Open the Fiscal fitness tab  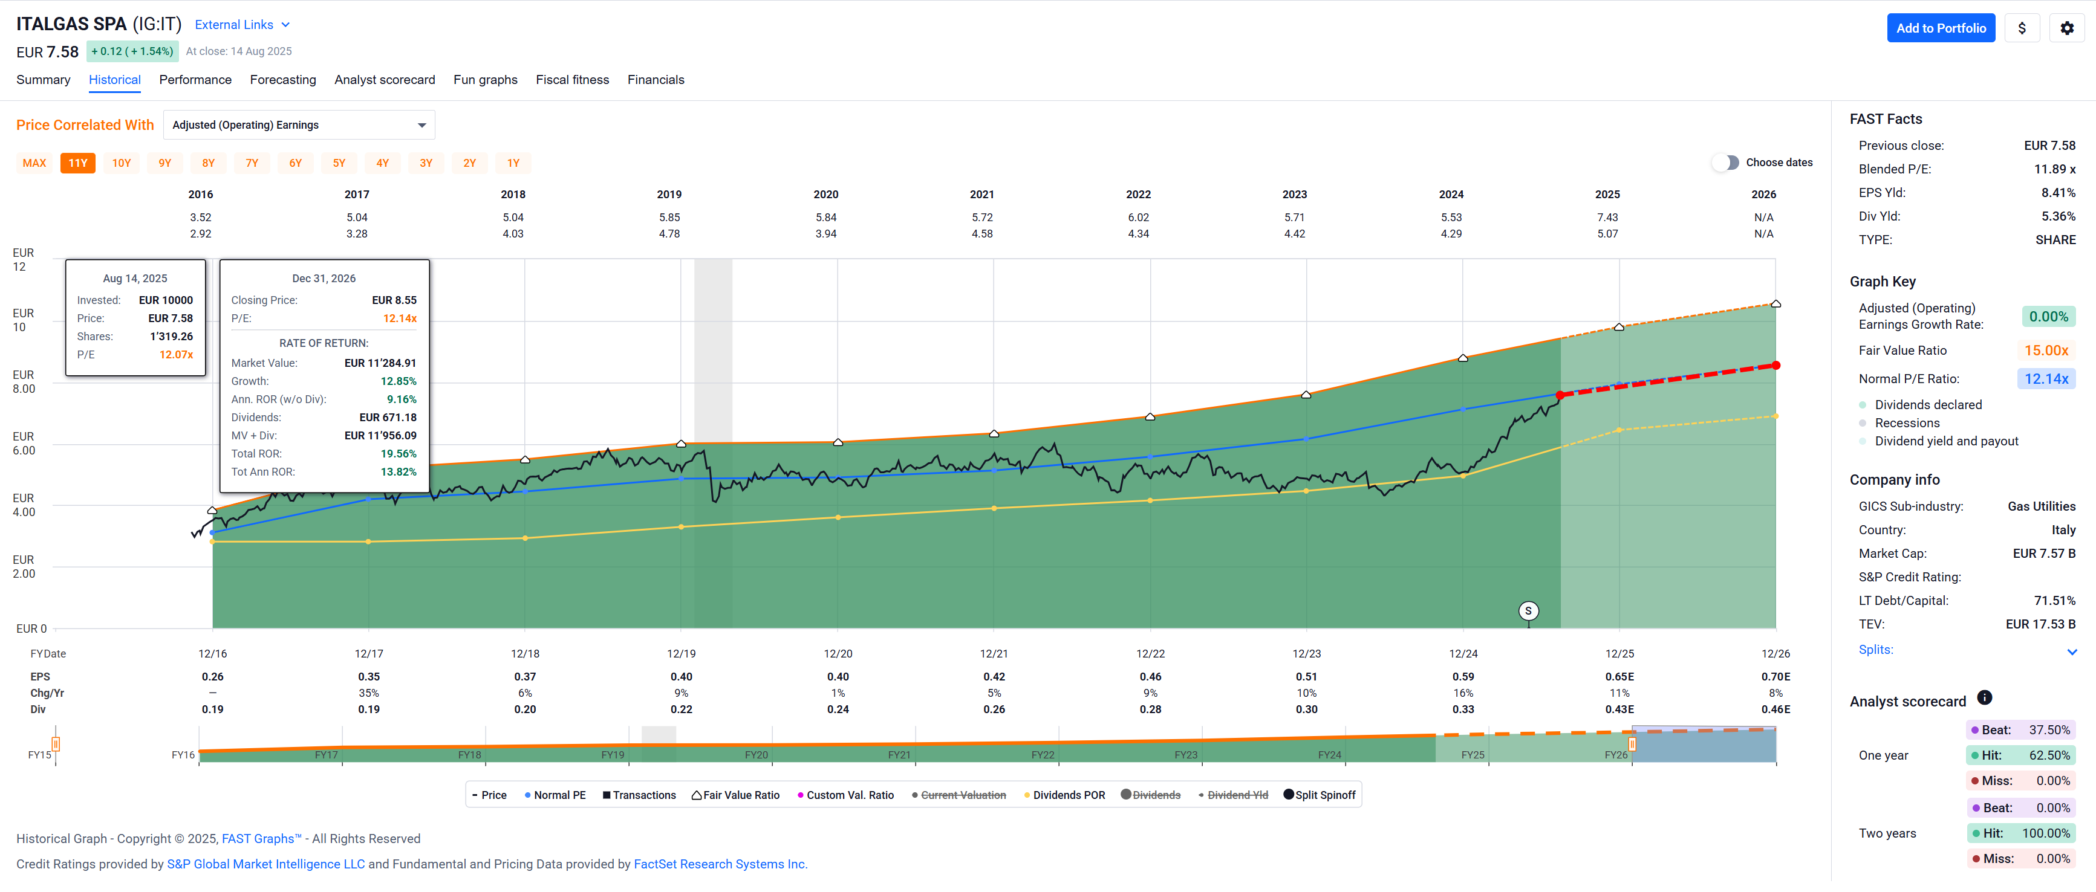tap(572, 80)
